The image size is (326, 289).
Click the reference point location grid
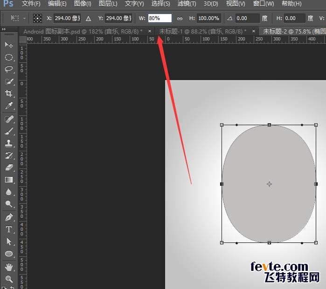click(38, 19)
